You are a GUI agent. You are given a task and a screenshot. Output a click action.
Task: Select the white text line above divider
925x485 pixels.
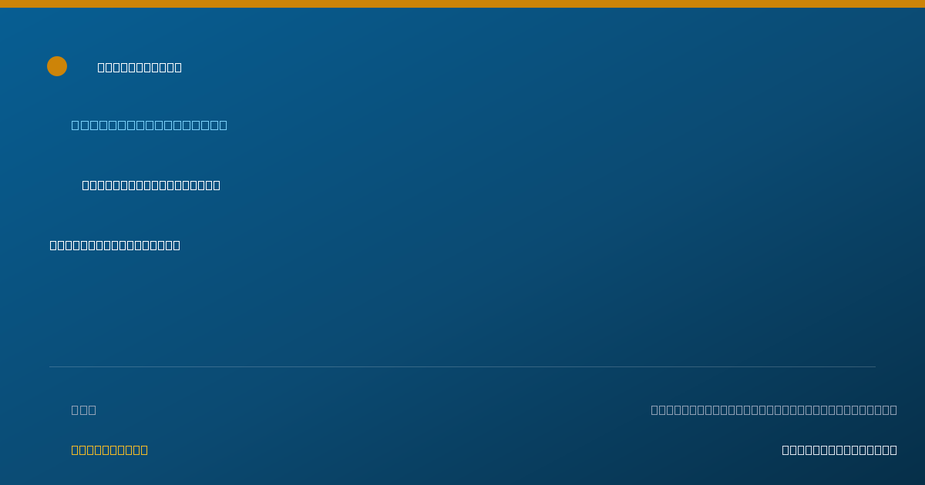click(115, 245)
